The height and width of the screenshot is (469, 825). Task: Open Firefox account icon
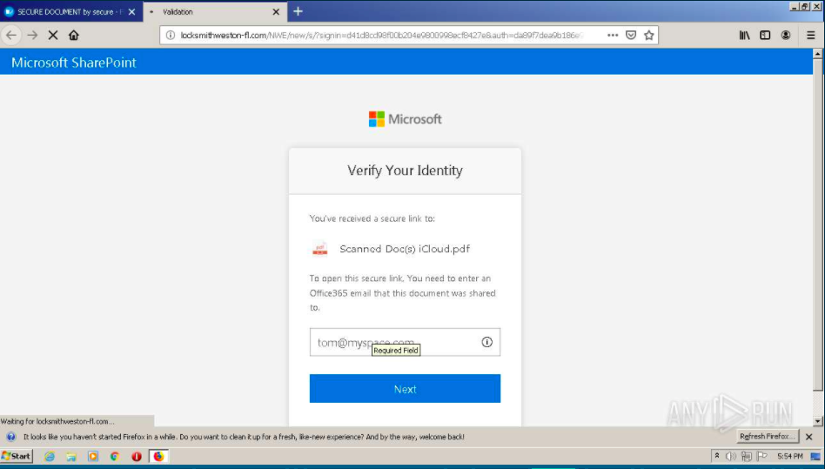[786, 35]
